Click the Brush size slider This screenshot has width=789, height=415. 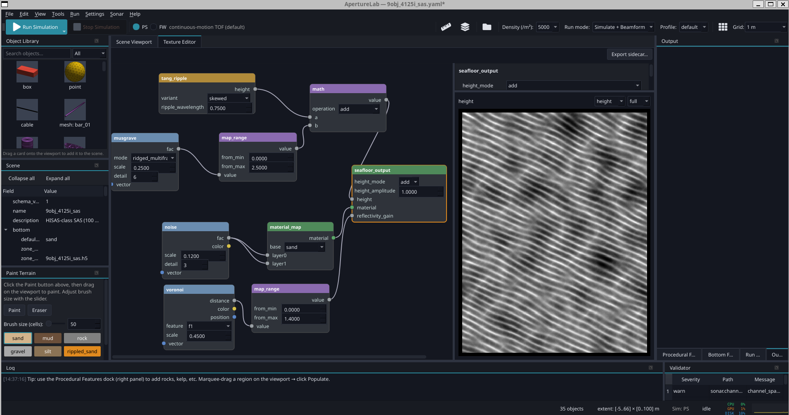[56, 324]
